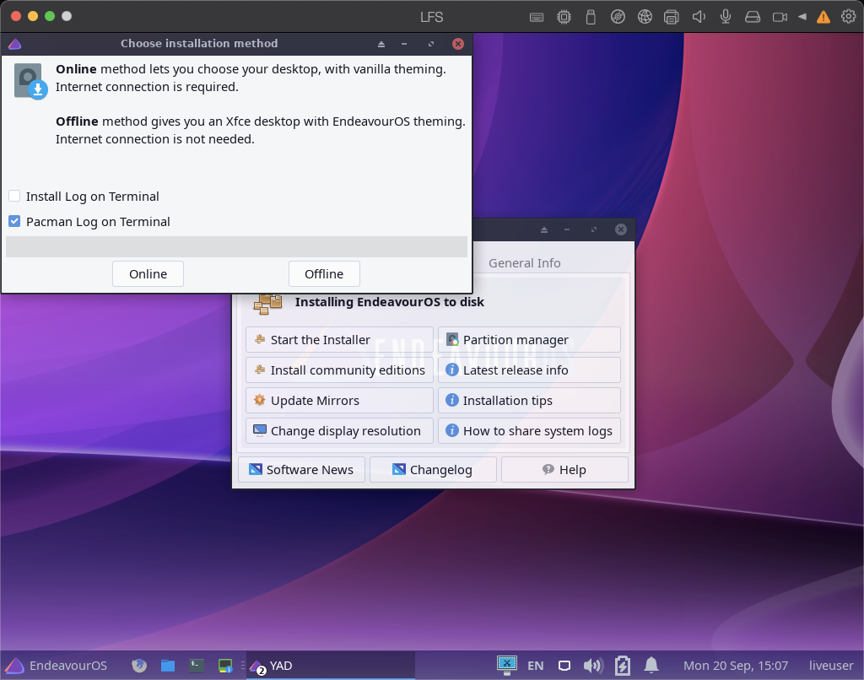
Task: Switch to the General Info tab
Action: [x=524, y=263]
